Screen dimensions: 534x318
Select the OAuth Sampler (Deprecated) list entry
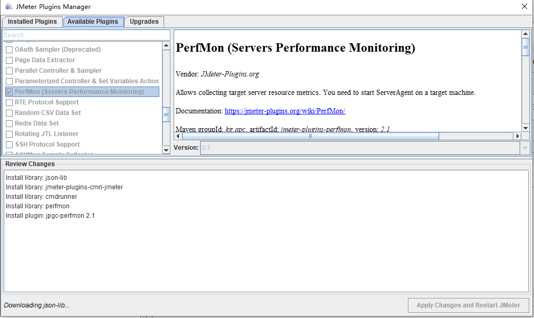(x=58, y=50)
